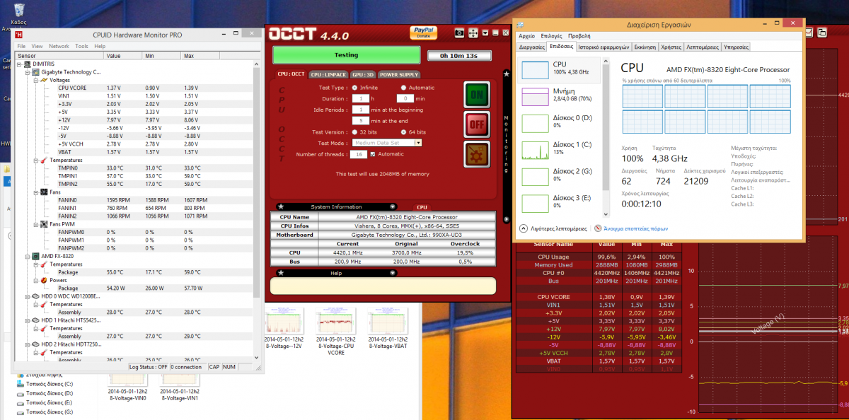Click the PayPal Donate button in OCCT

(423, 33)
